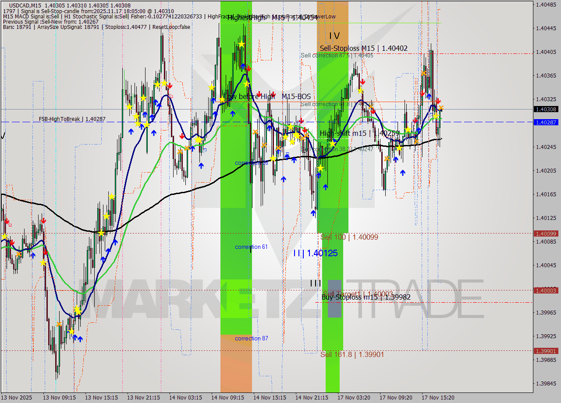Viewport: 561px width, 403px height.
Task: Select the correction 61 blue text marker
Action: coord(251,247)
